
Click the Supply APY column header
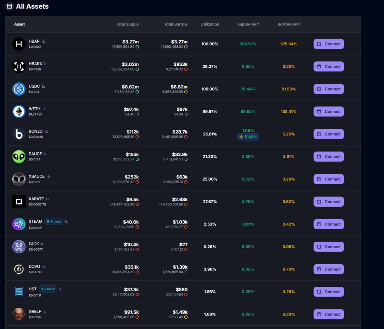pos(248,24)
